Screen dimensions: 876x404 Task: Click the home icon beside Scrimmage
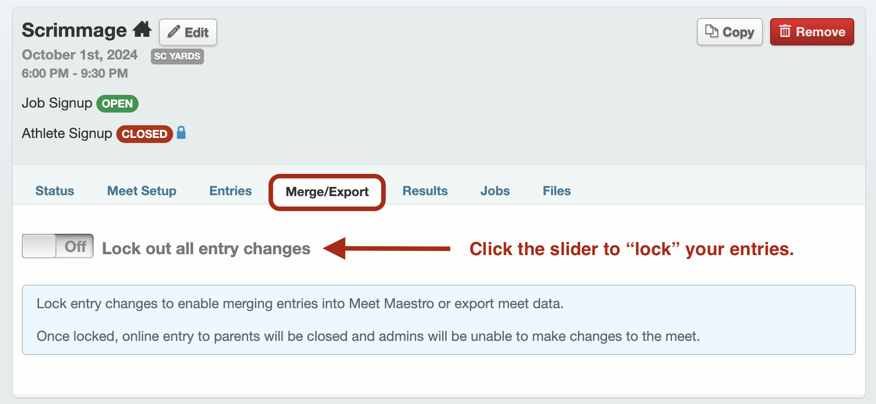pos(142,30)
